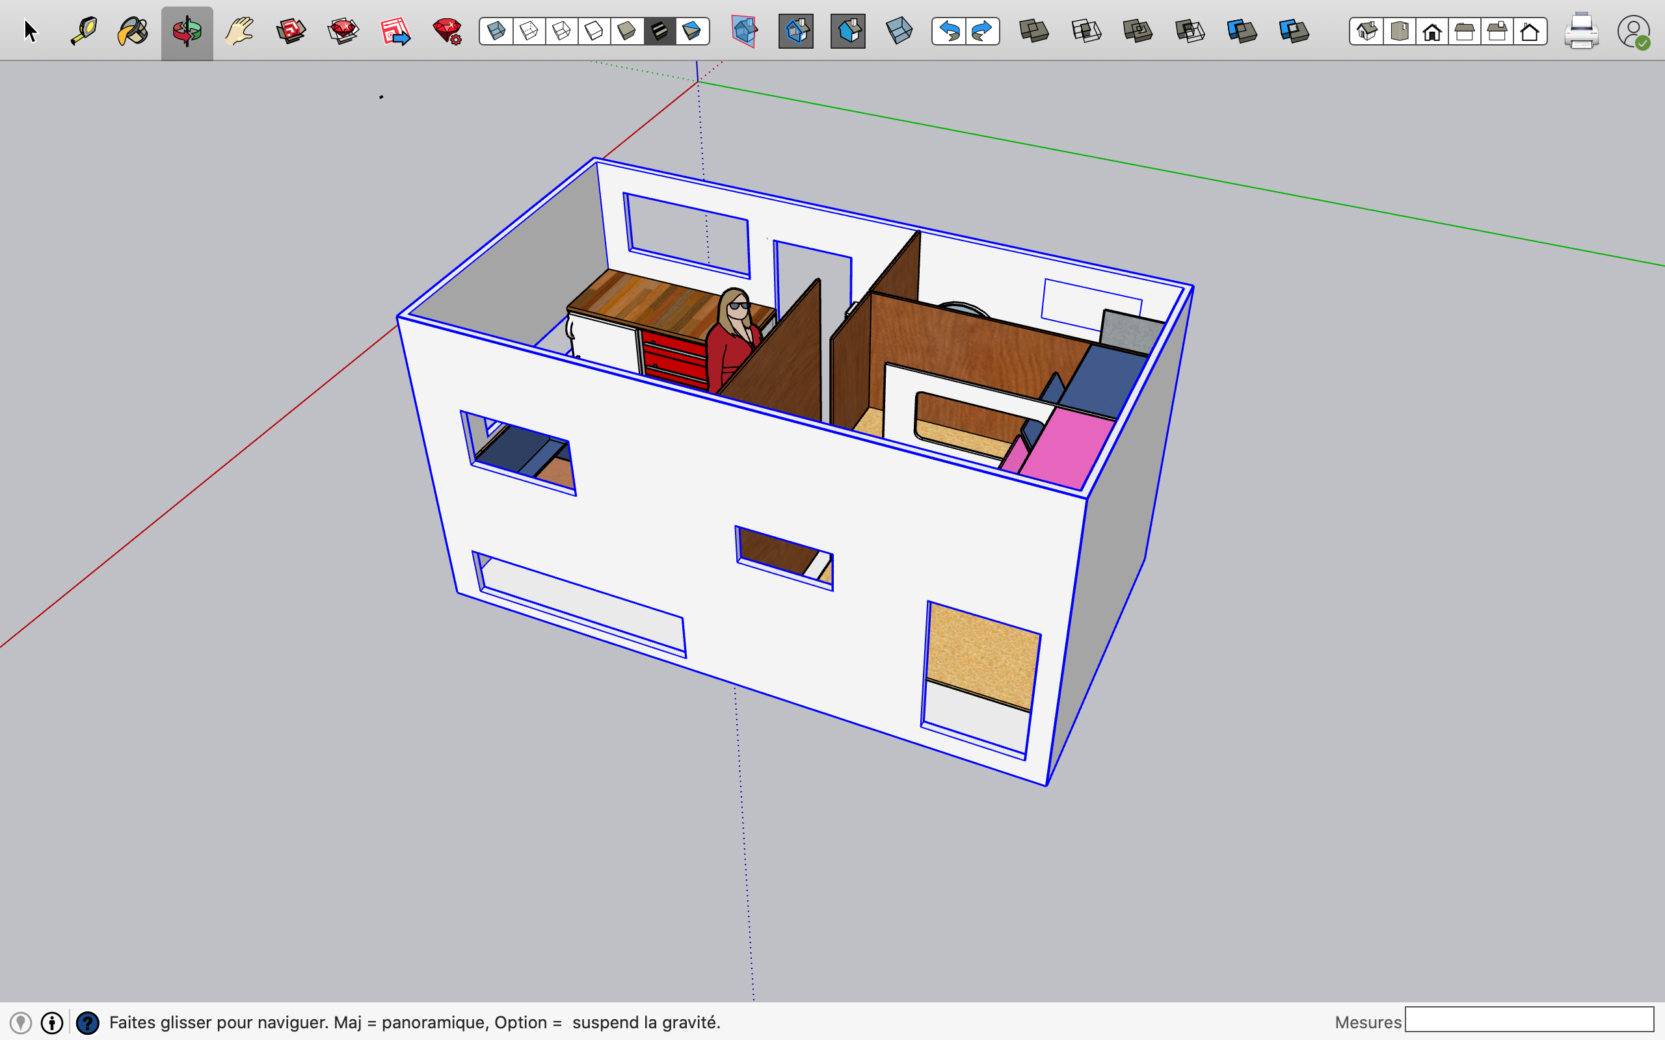The width and height of the screenshot is (1665, 1040).
Task: Select the Tape Measure tool
Action: [84, 32]
